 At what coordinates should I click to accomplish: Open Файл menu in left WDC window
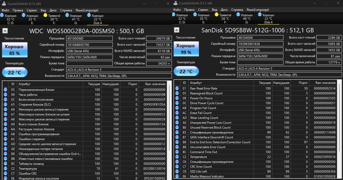pos(5,10)
